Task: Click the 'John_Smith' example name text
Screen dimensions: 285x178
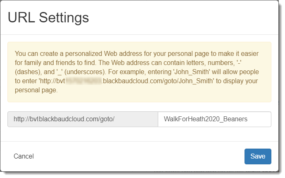Action: coord(192,72)
